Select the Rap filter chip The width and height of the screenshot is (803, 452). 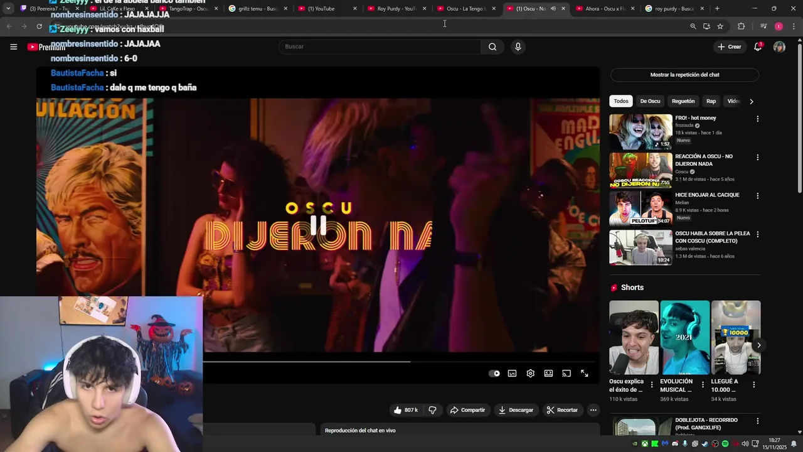pos(711,101)
